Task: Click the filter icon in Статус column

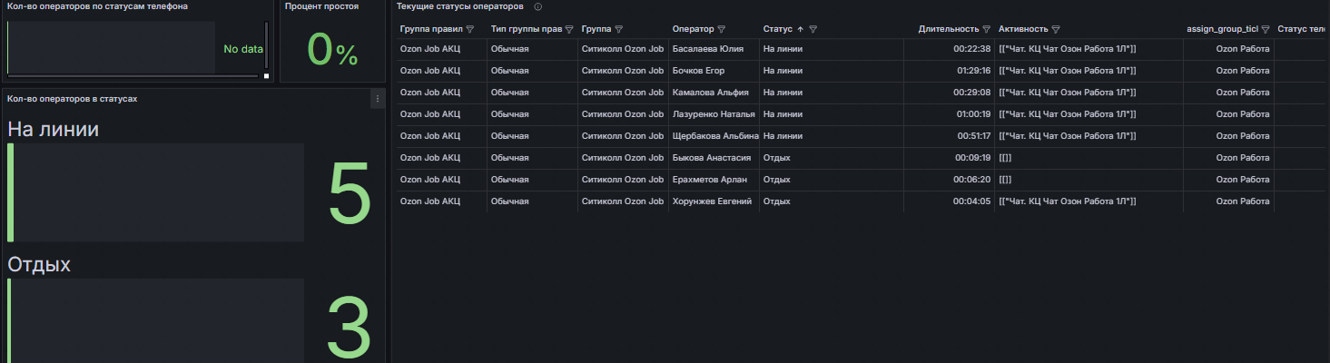Action: (x=813, y=29)
